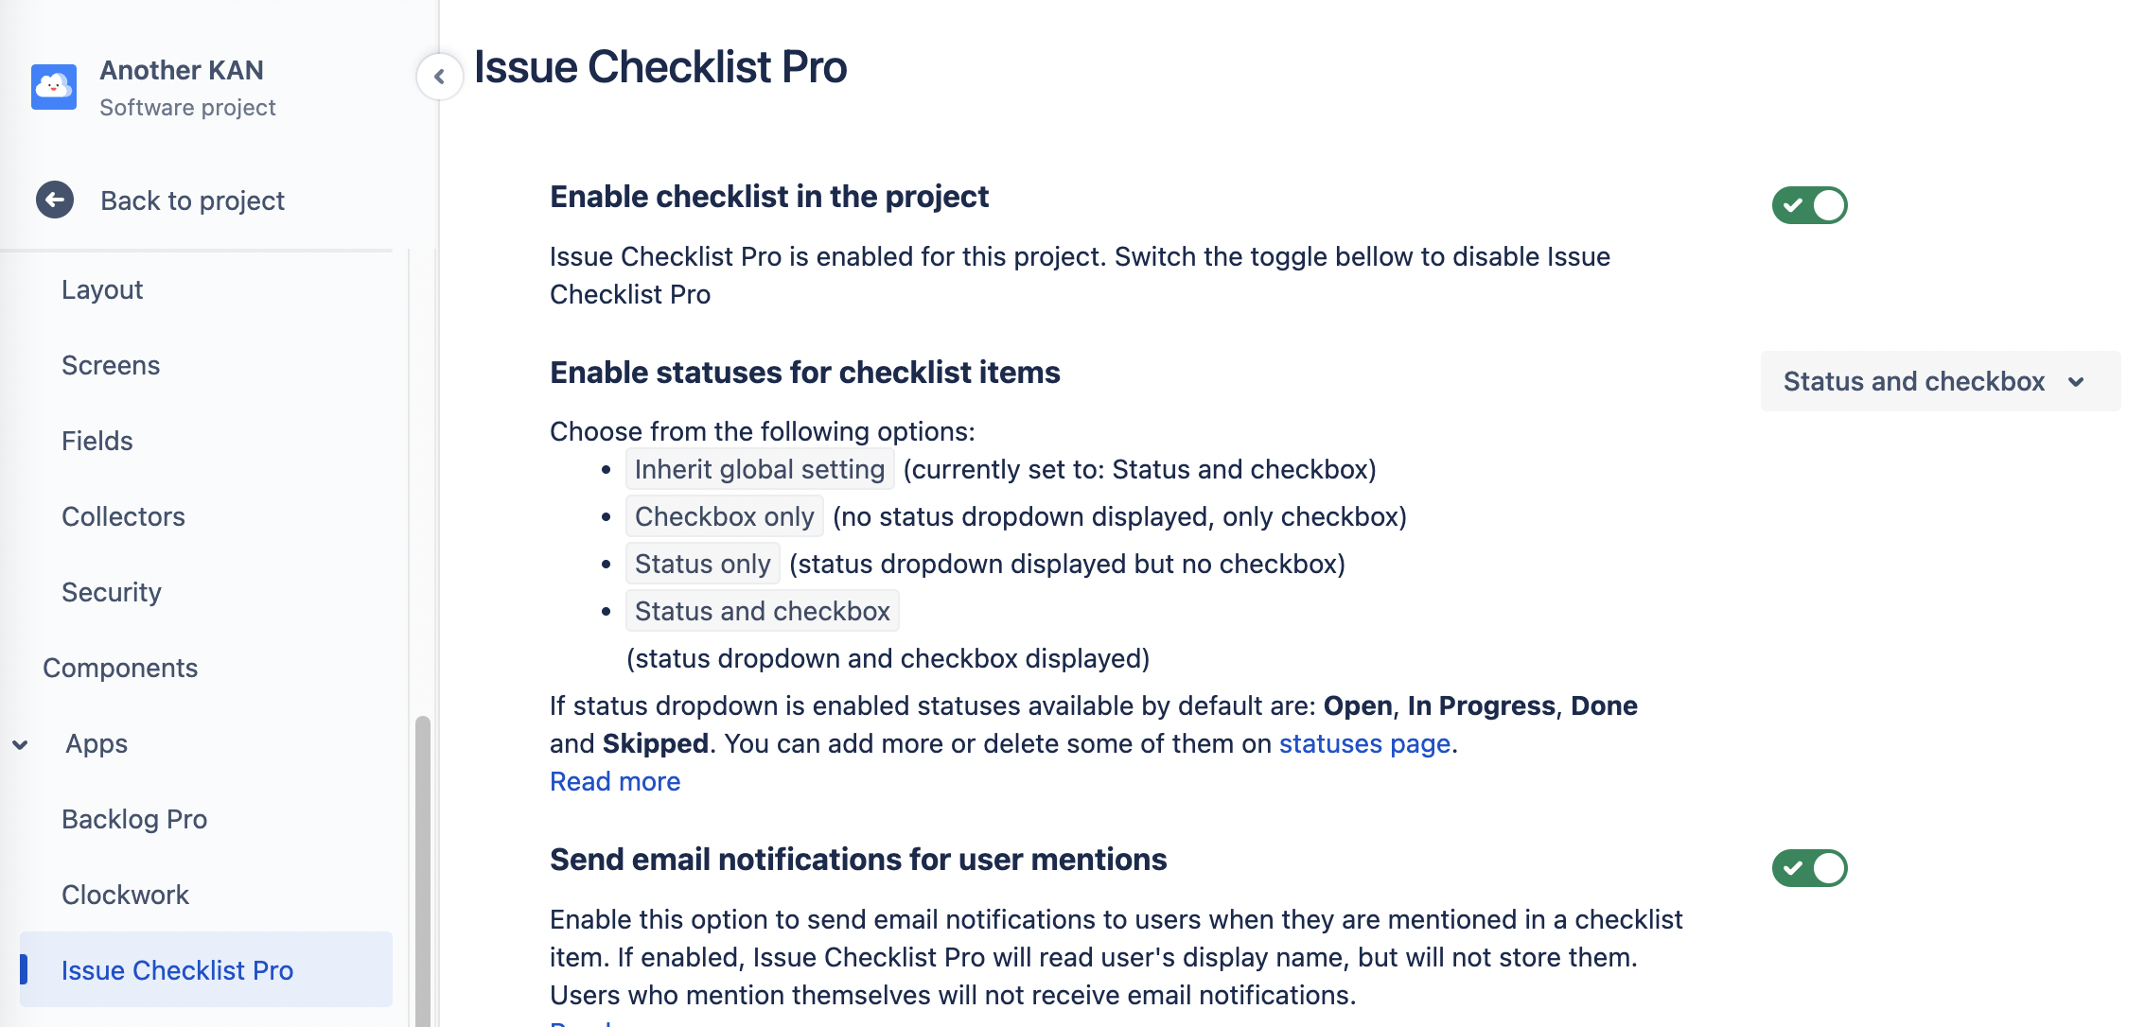Open Layout settings in sidebar
This screenshot has width=2145, height=1027.
tap(102, 289)
